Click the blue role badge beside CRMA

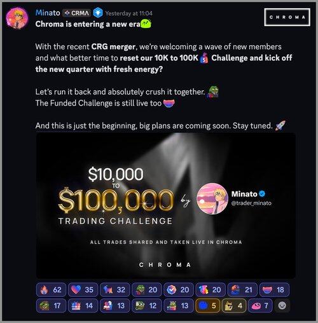coord(98,13)
